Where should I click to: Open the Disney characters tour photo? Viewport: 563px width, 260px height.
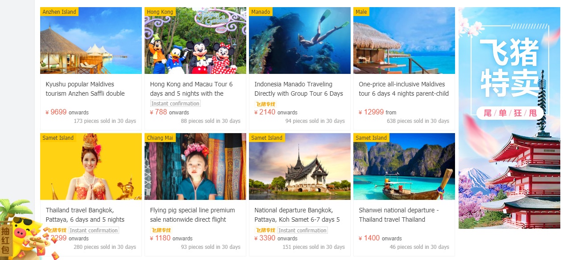(x=195, y=41)
